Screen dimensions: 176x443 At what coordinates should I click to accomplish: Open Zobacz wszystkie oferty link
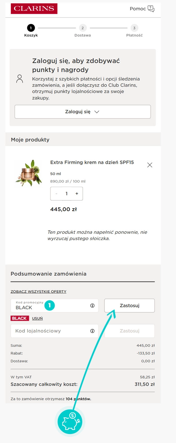pyautogui.click(x=39, y=292)
